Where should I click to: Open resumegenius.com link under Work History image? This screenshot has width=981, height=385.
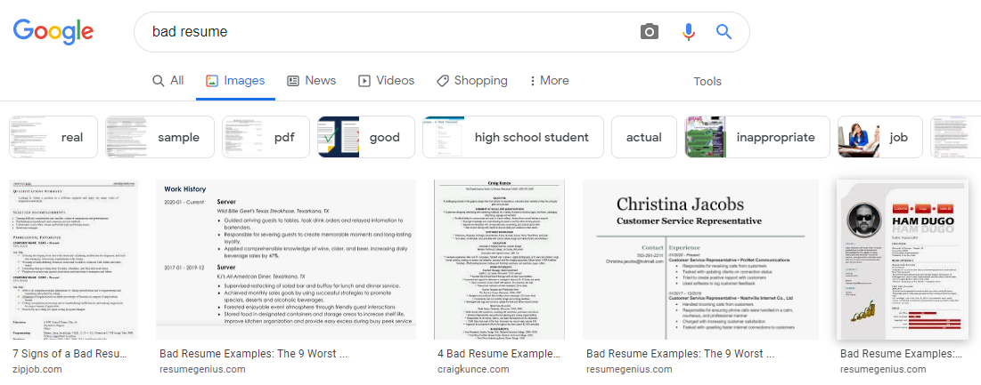203,369
